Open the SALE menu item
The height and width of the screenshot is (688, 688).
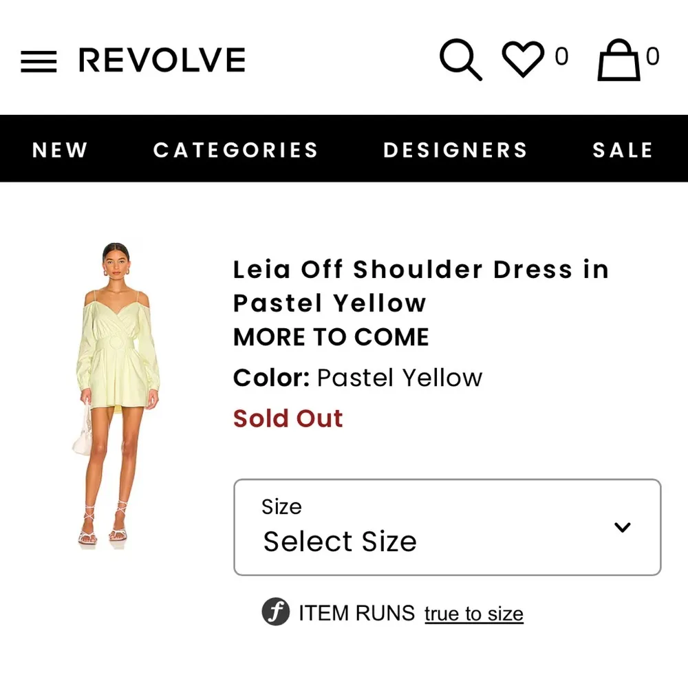click(623, 149)
